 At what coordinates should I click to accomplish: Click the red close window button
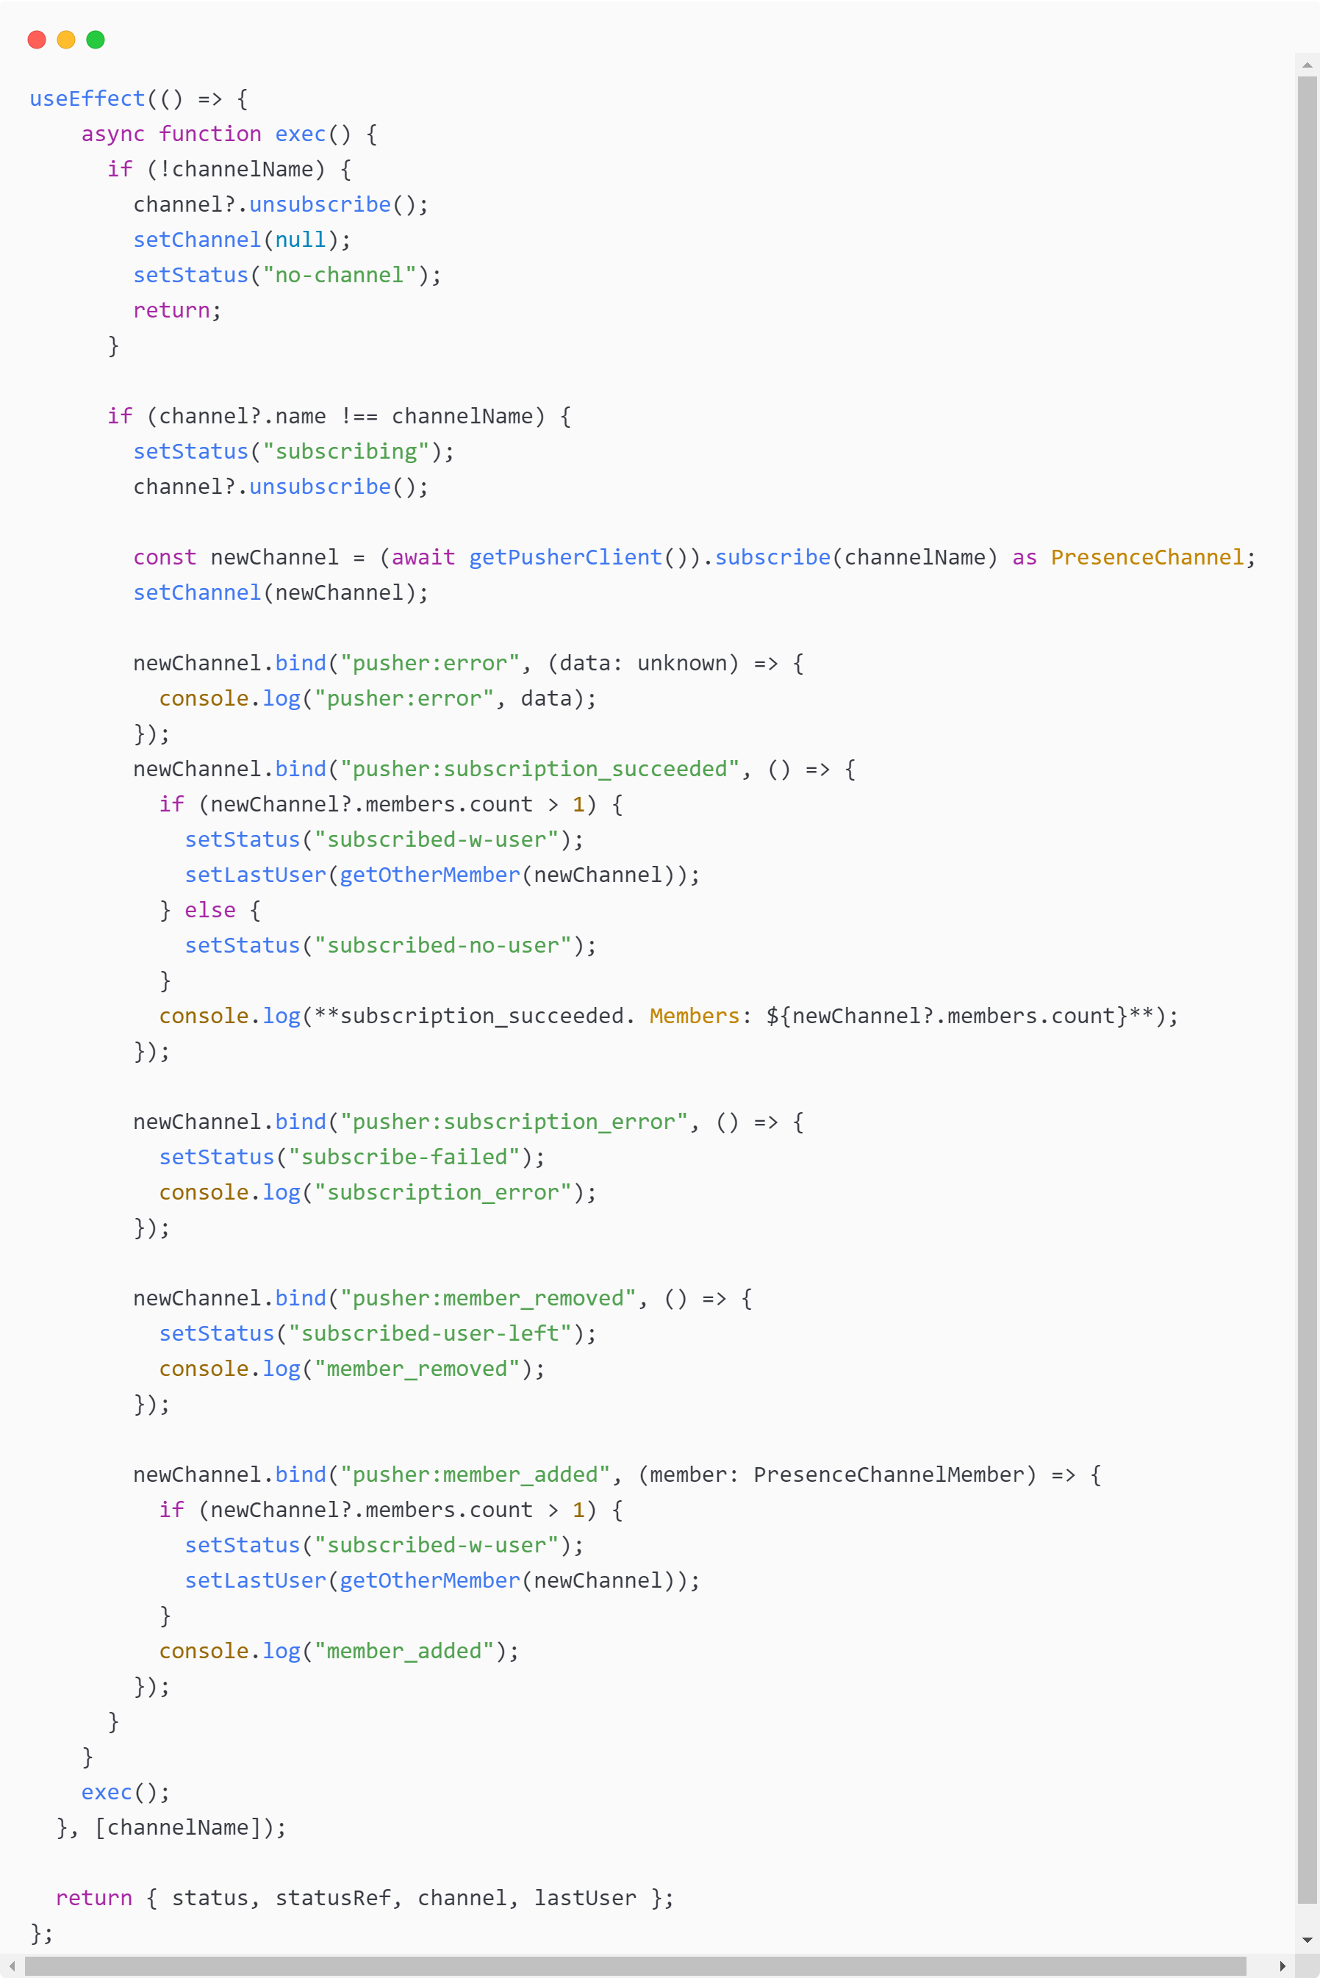pos(36,40)
